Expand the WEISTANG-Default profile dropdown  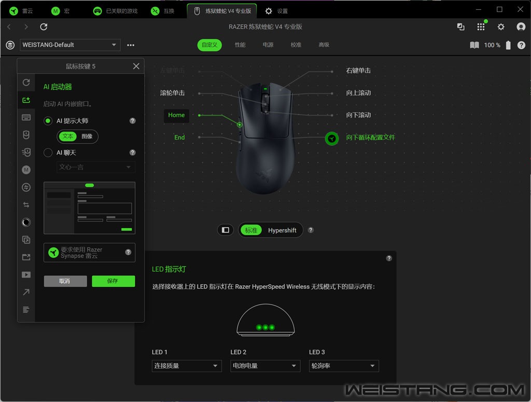[x=70, y=45]
